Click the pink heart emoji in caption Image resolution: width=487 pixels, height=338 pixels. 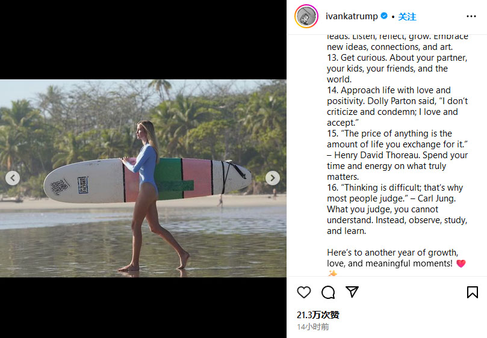(461, 263)
